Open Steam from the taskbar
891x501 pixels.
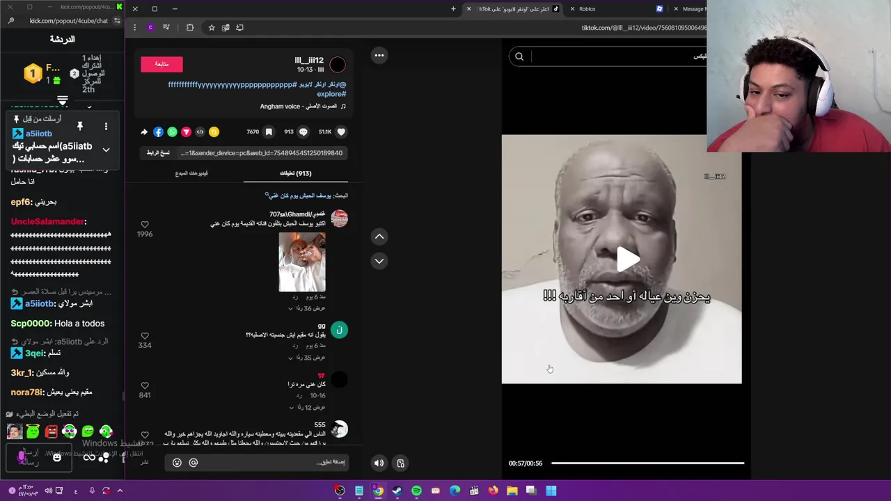pyautogui.click(x=397, y=491)
